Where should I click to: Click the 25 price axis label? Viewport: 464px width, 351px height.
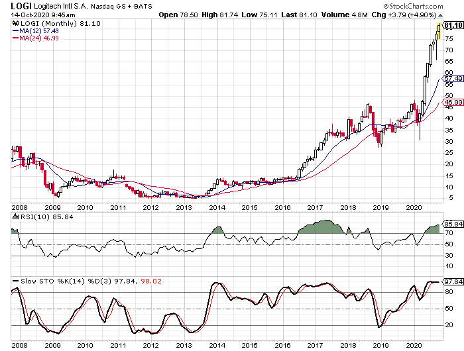449,152
